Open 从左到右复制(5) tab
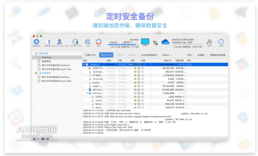 point(149,55)
